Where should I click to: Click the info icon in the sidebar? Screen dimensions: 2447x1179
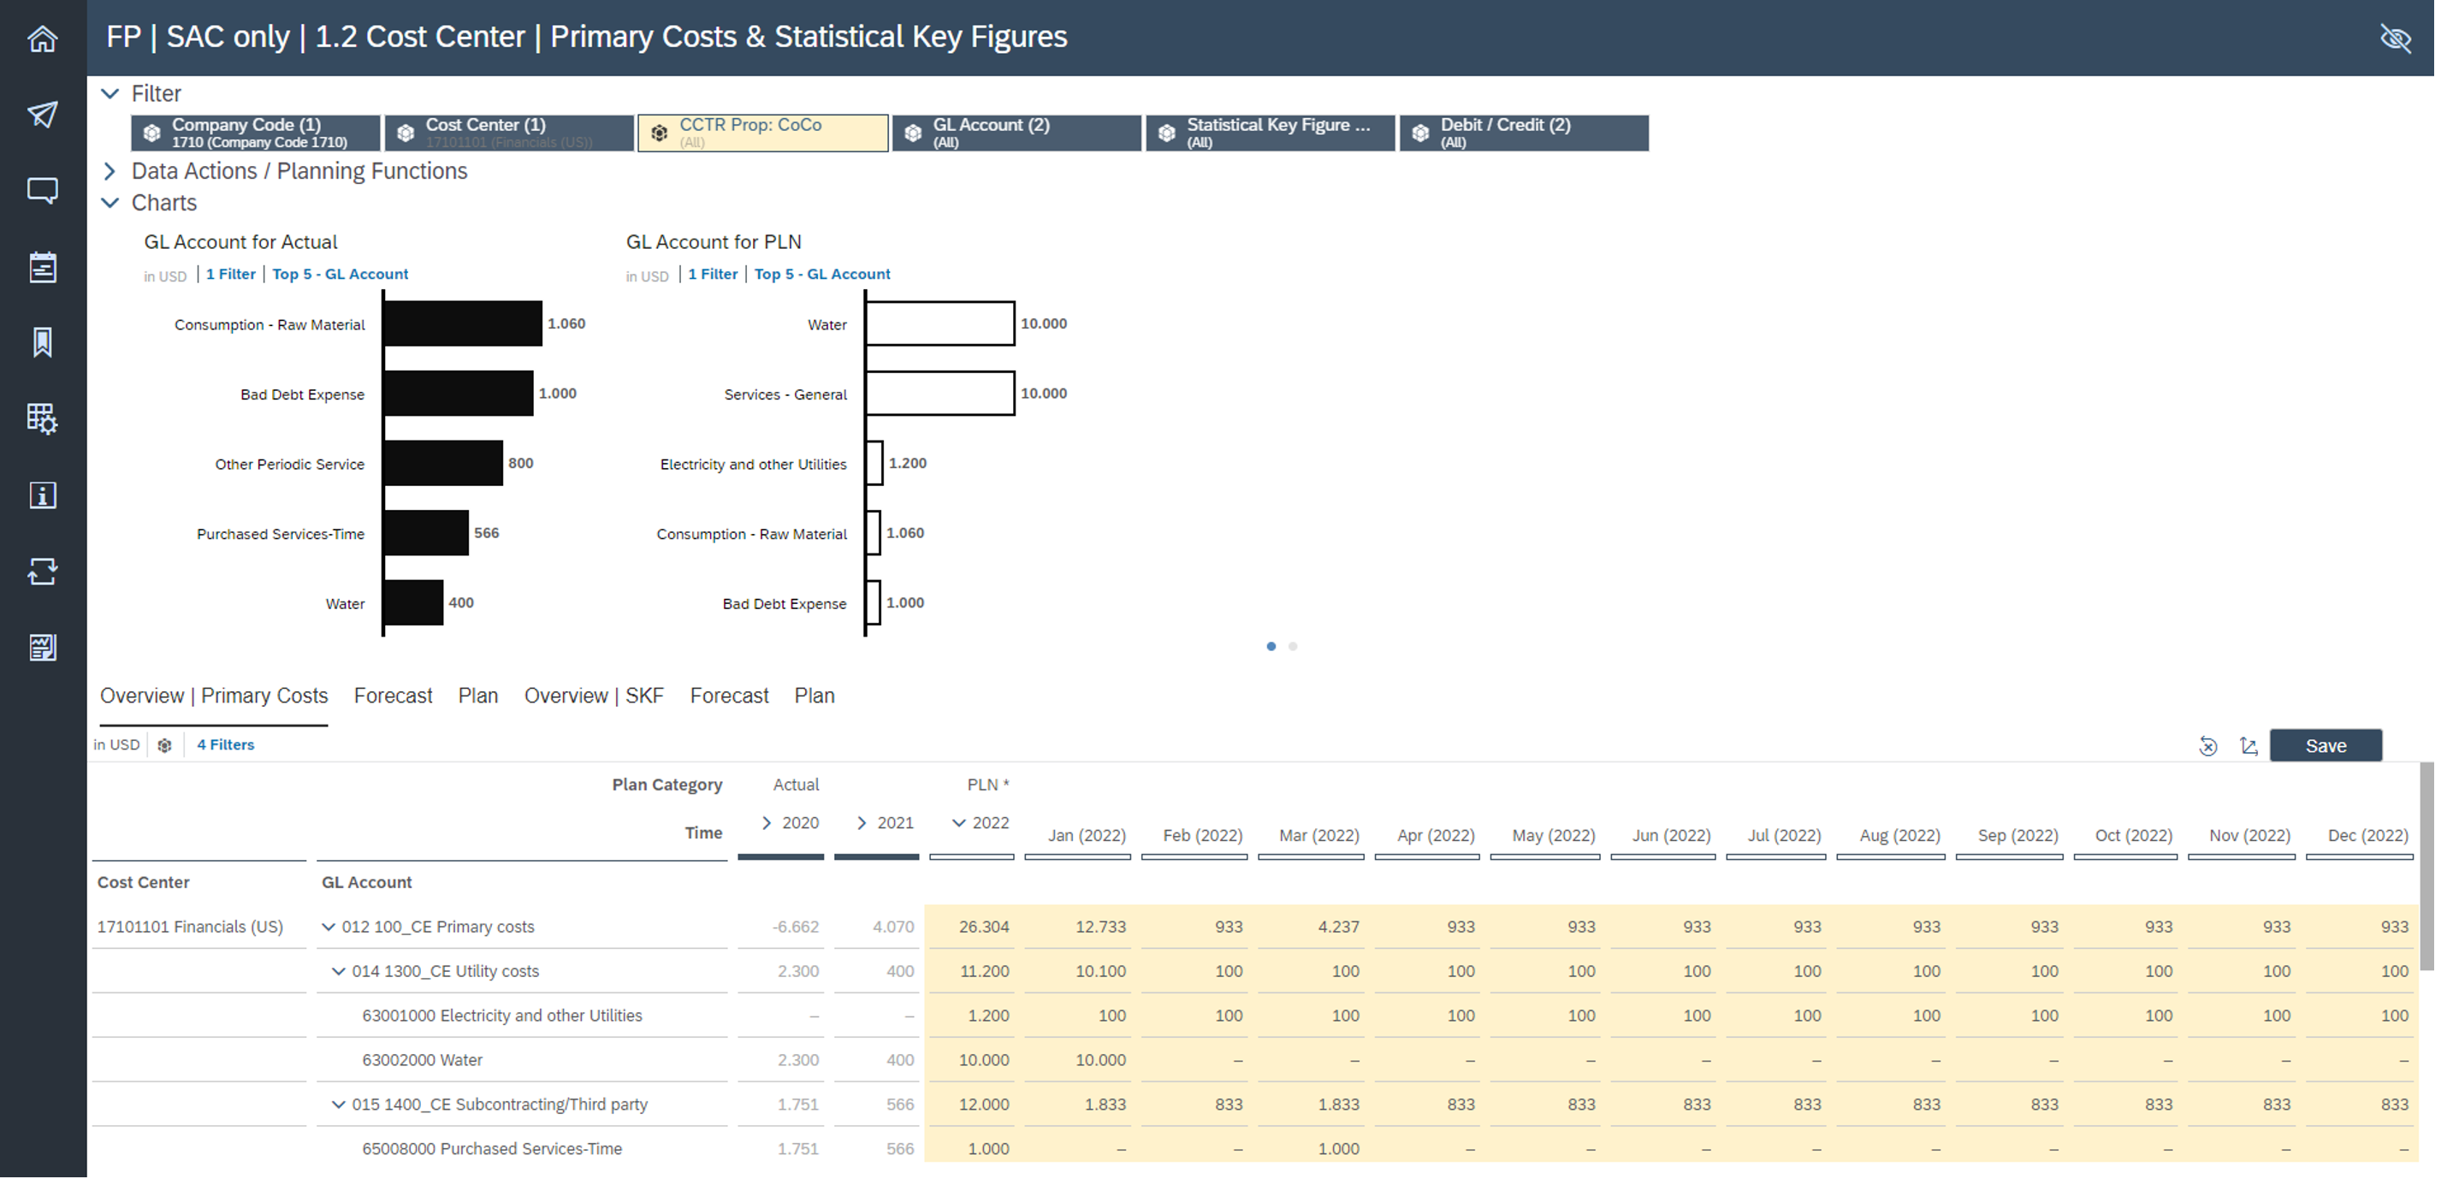click(43, 495)
